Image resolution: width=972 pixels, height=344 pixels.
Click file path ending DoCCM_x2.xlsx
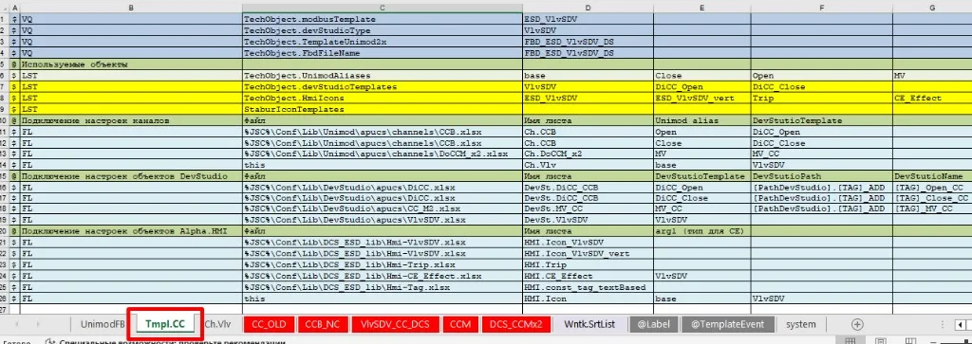tap(383, 154)
